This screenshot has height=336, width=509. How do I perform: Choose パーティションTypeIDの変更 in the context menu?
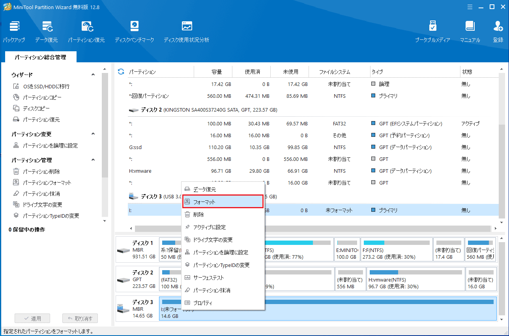click(x=223, y=265)
